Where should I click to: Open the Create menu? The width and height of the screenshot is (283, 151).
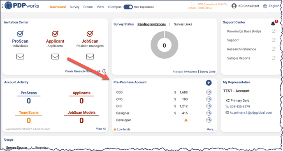[88, 7]
